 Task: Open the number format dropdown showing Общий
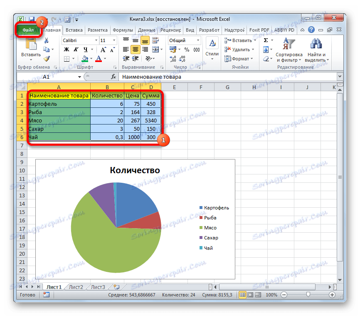pos(199,40)
